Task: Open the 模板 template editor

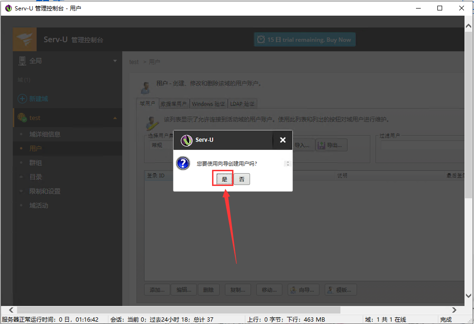Action: point(340,289)
